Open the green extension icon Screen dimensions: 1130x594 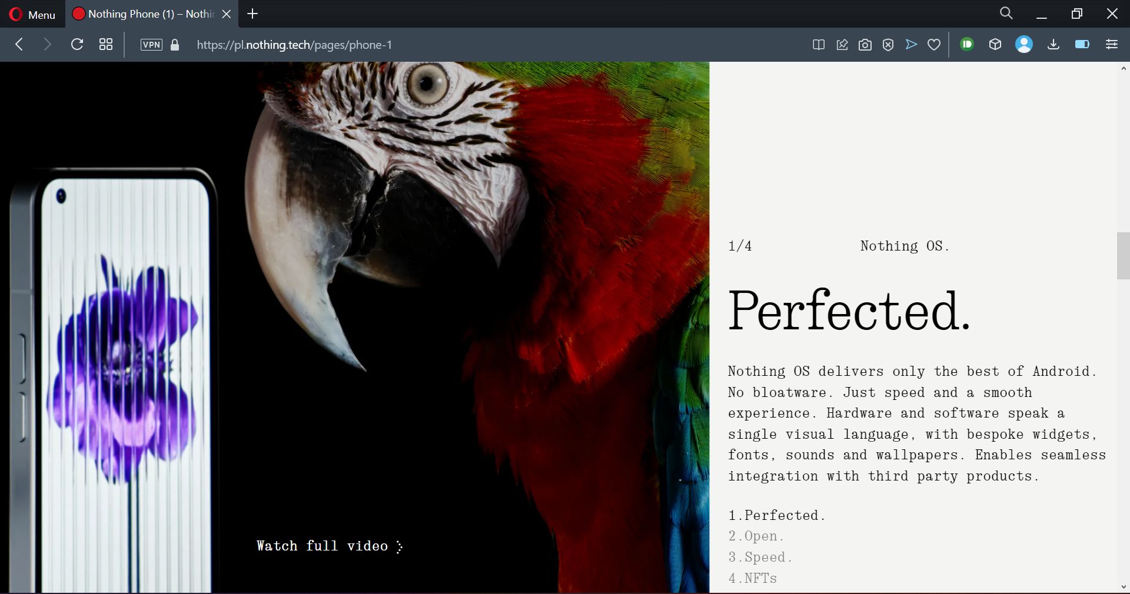966,44
